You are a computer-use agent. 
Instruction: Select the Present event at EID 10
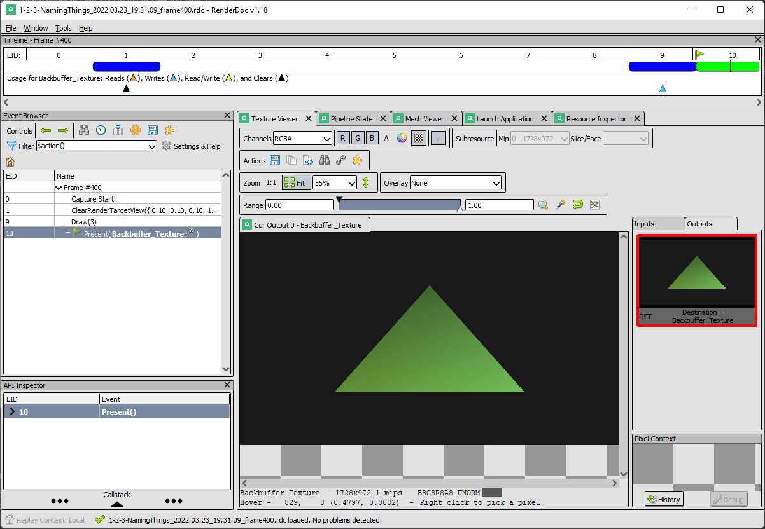point(127,233)
